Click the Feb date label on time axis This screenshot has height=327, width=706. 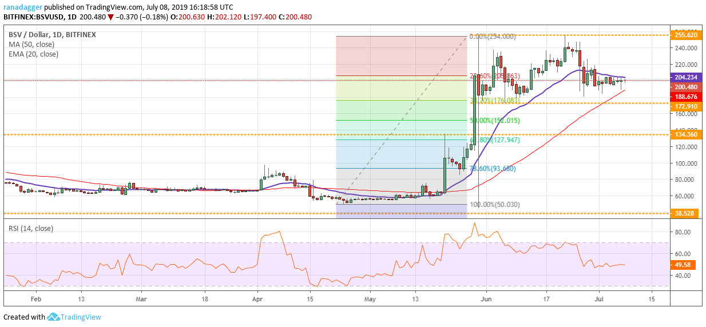click(x=35, y=298)
